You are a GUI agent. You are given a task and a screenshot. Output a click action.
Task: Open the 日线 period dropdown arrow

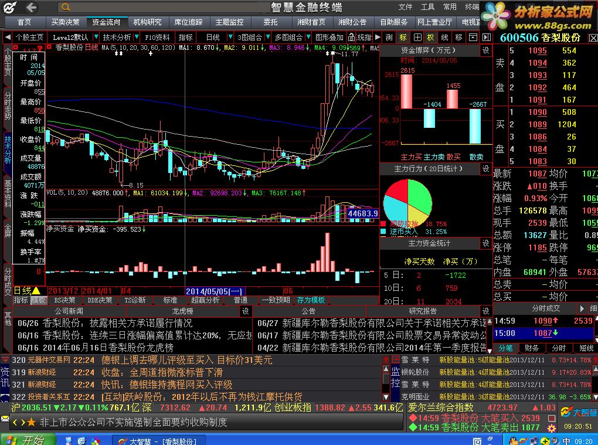[x=230, y=38]
